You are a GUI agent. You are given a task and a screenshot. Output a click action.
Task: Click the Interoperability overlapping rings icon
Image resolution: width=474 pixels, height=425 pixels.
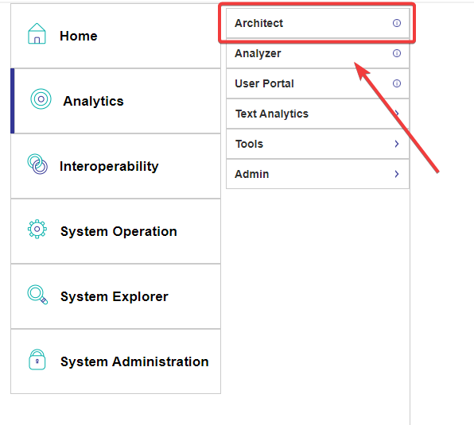pos(37,164)
